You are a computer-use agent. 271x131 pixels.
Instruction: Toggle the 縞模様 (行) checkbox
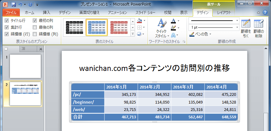tap(6, 34)
